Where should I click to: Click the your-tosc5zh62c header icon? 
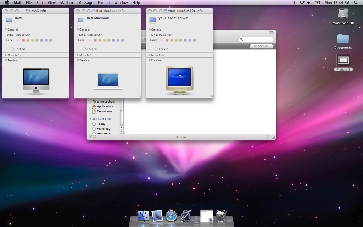(x=152, y=20)
